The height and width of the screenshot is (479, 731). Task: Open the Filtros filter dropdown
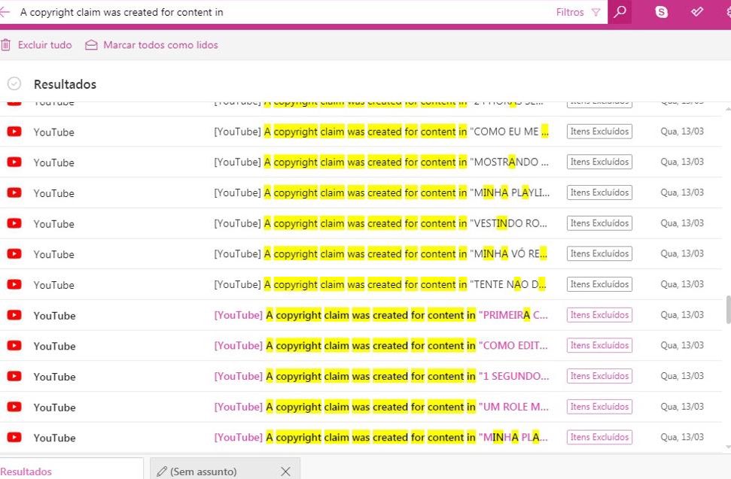(578, 12)
